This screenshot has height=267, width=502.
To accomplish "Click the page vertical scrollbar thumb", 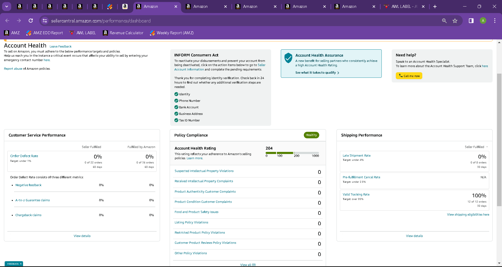I will 499,140.
